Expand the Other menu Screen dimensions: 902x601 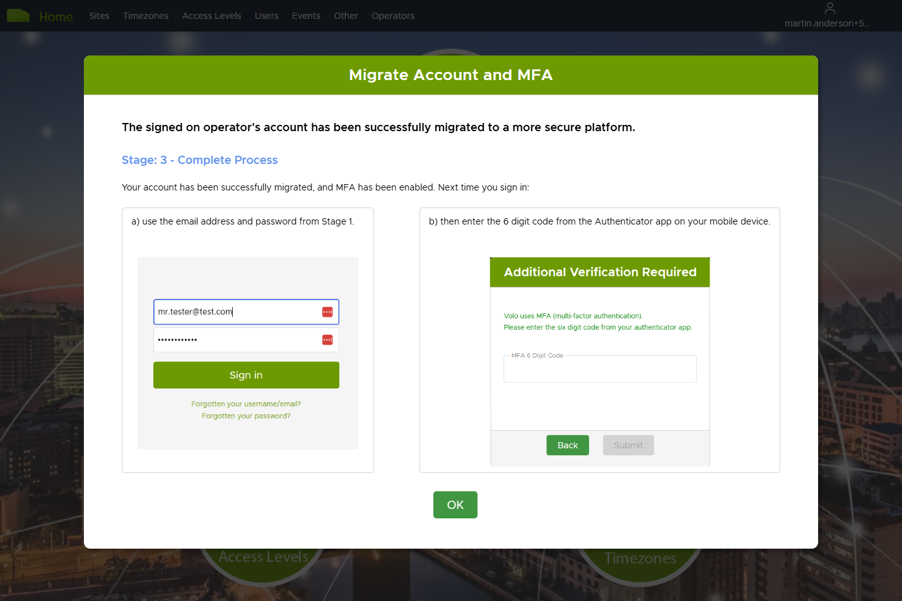pos(346,16)
